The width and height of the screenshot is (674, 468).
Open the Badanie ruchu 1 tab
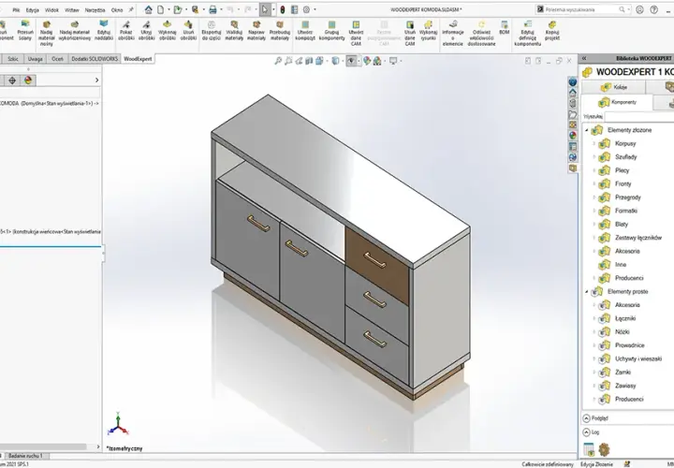coord(26,456)
